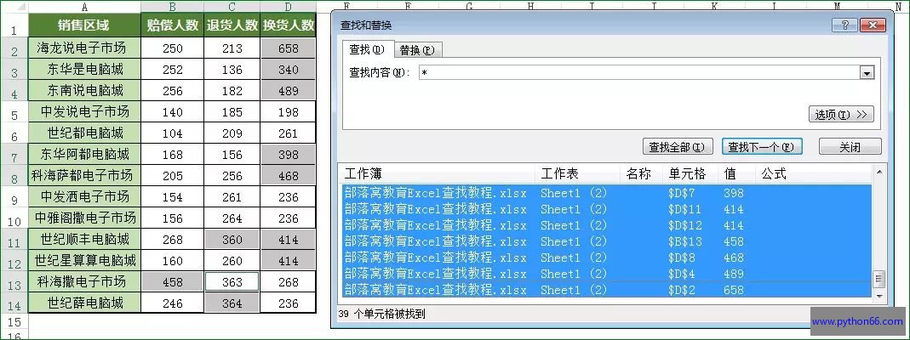Click the 关闭 button
910x340 pixels.
[850, 147]
